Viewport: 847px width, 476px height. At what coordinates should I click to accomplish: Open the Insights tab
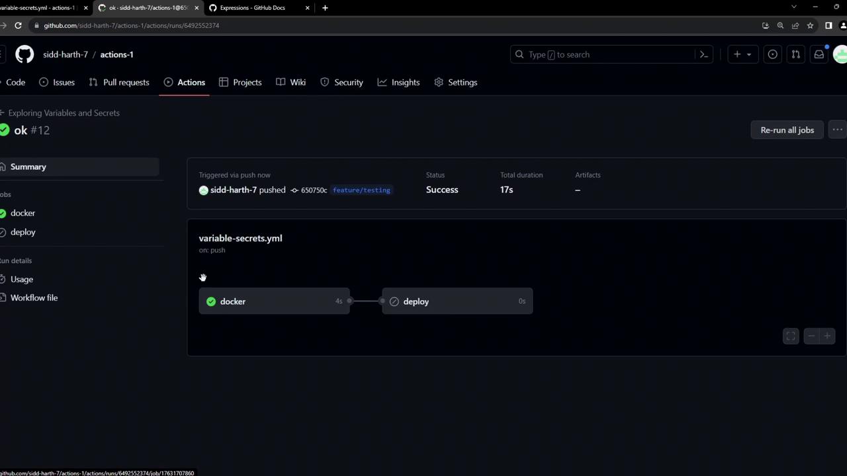tap(398, 82)
